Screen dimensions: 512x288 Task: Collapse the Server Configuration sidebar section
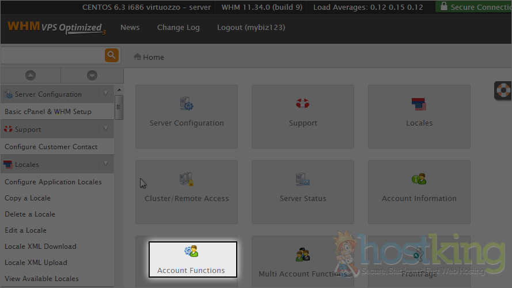105,94
